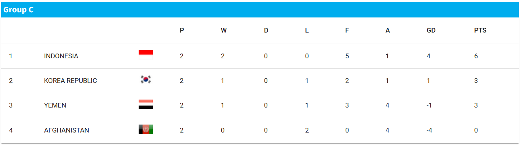
Task: Click the L column header
Action: (x=307, y=31)
